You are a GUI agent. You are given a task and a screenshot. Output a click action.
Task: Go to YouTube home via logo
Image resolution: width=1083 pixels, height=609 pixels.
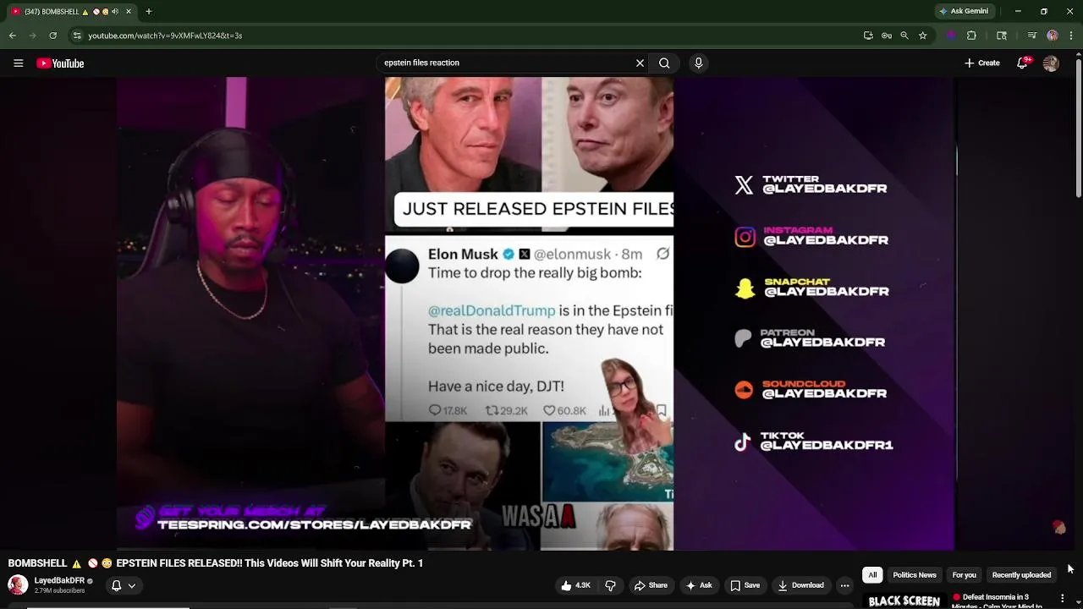coord(60,63)
